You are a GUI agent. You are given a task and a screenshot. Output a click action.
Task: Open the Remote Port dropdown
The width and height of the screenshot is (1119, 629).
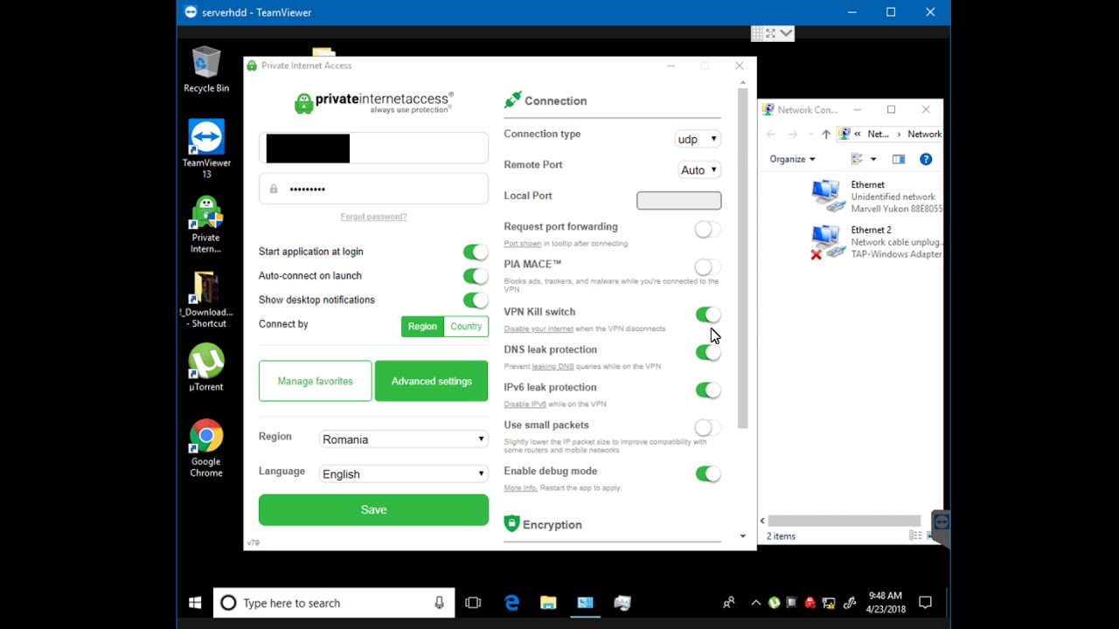699,170
